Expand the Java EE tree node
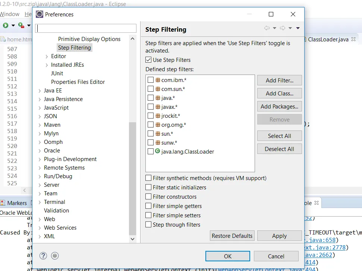 (40, 91)
